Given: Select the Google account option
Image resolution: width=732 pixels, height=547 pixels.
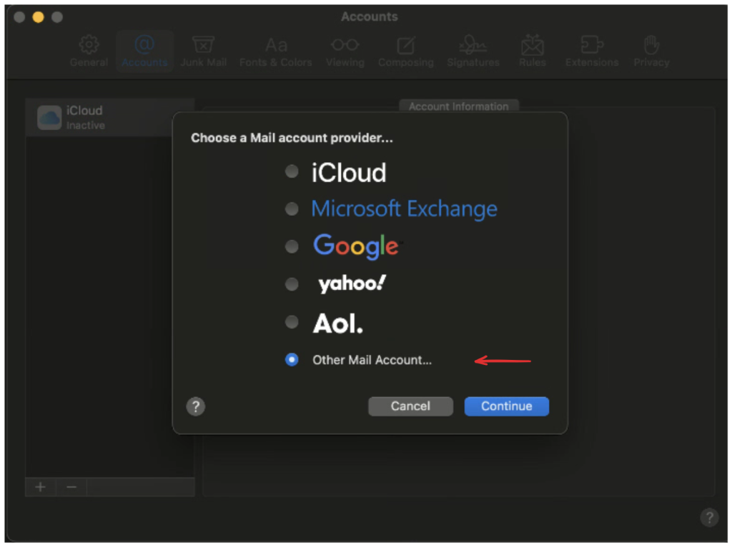Looking at the screenshot, I should (x=292, y=246).
